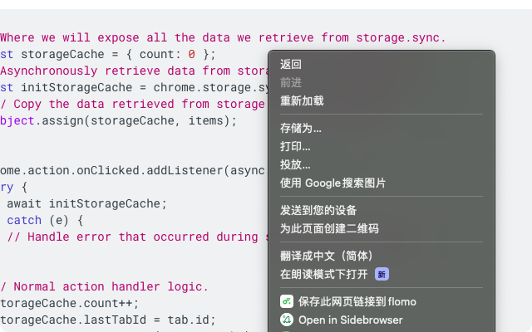Click the flomo extension icon
The width and height of the screenshot is (532, 332).
click(286, 301)
